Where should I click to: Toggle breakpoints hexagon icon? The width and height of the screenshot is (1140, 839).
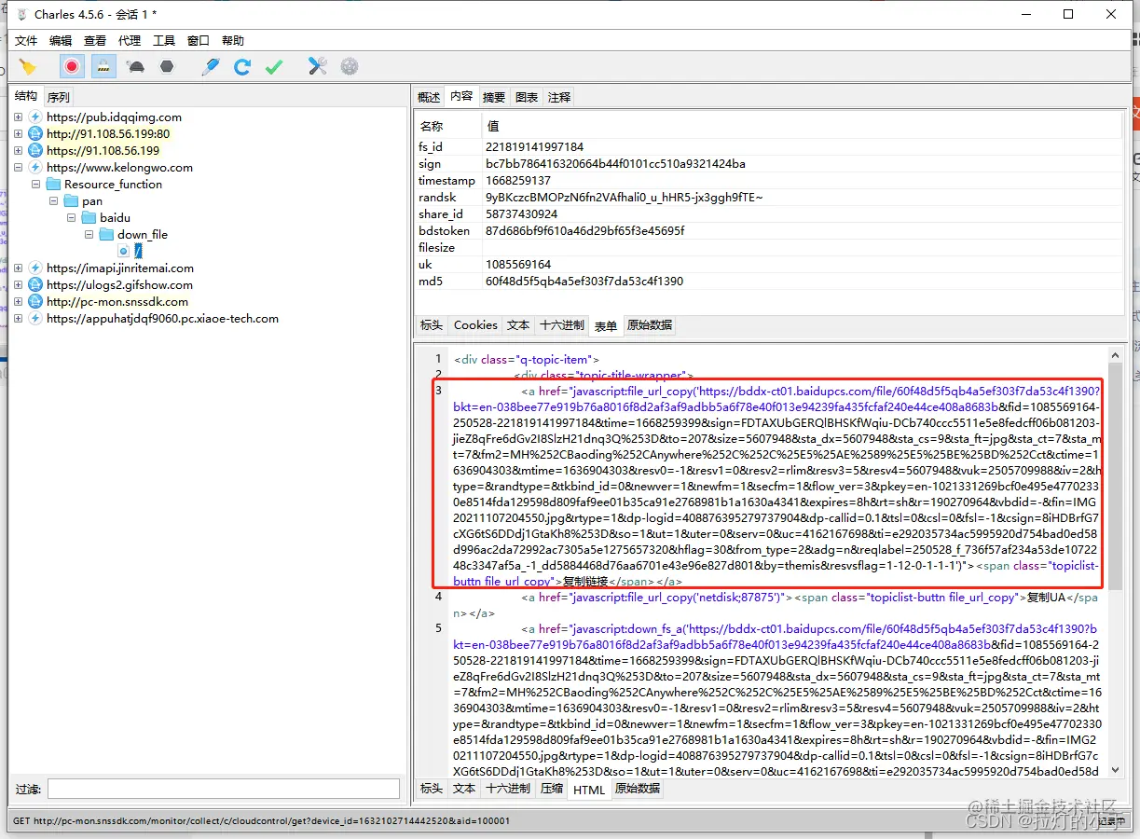pyautogui.click(x=167, y=66)
